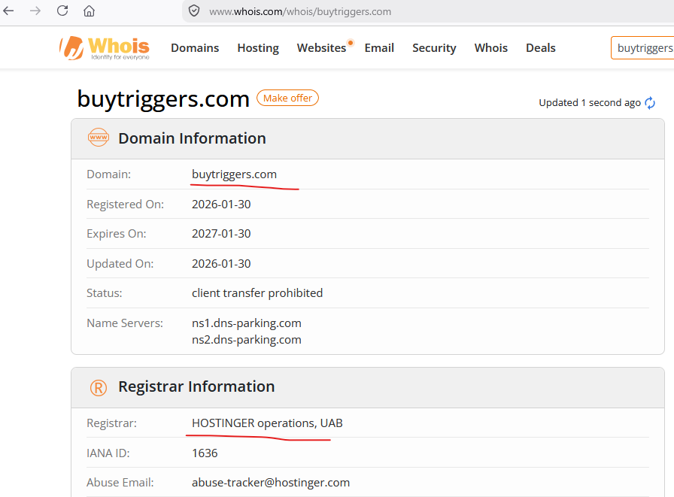Screen dimensions: 674x497
Task: Click the Registered On label
Action: click(x=125, y=204)
